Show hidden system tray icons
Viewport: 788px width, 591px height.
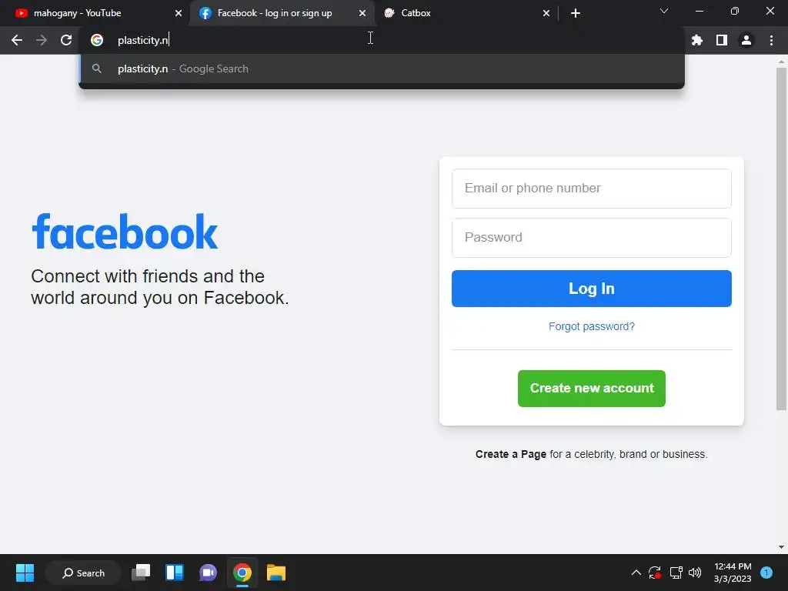coord(636,573)
